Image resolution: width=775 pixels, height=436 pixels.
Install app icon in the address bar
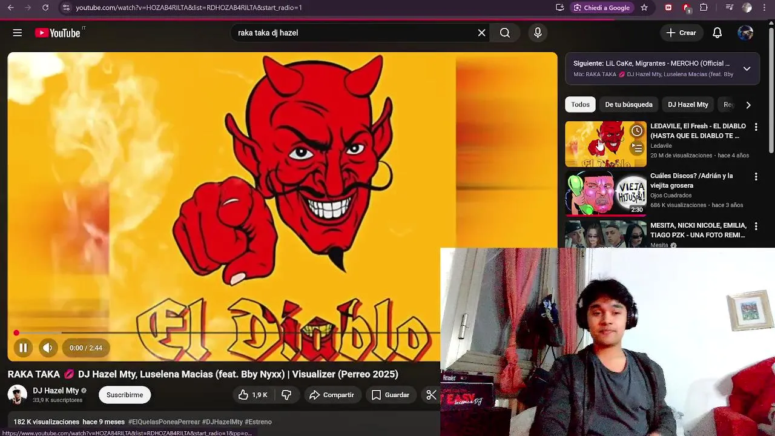(560, 8)
